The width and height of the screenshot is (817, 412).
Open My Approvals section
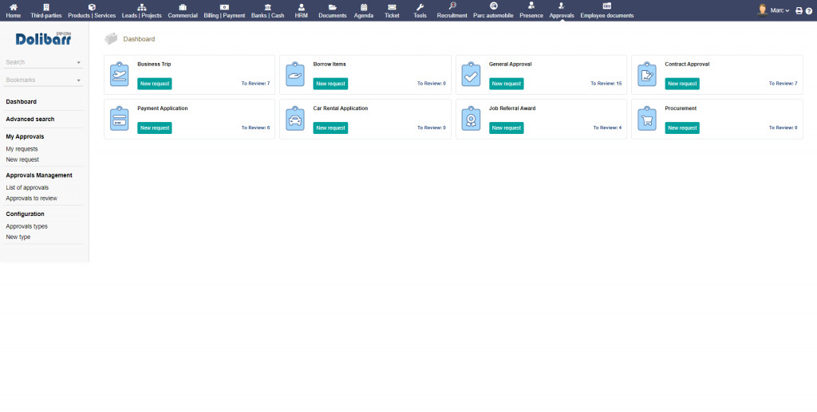pyautogui.click(x=25, y=137)
